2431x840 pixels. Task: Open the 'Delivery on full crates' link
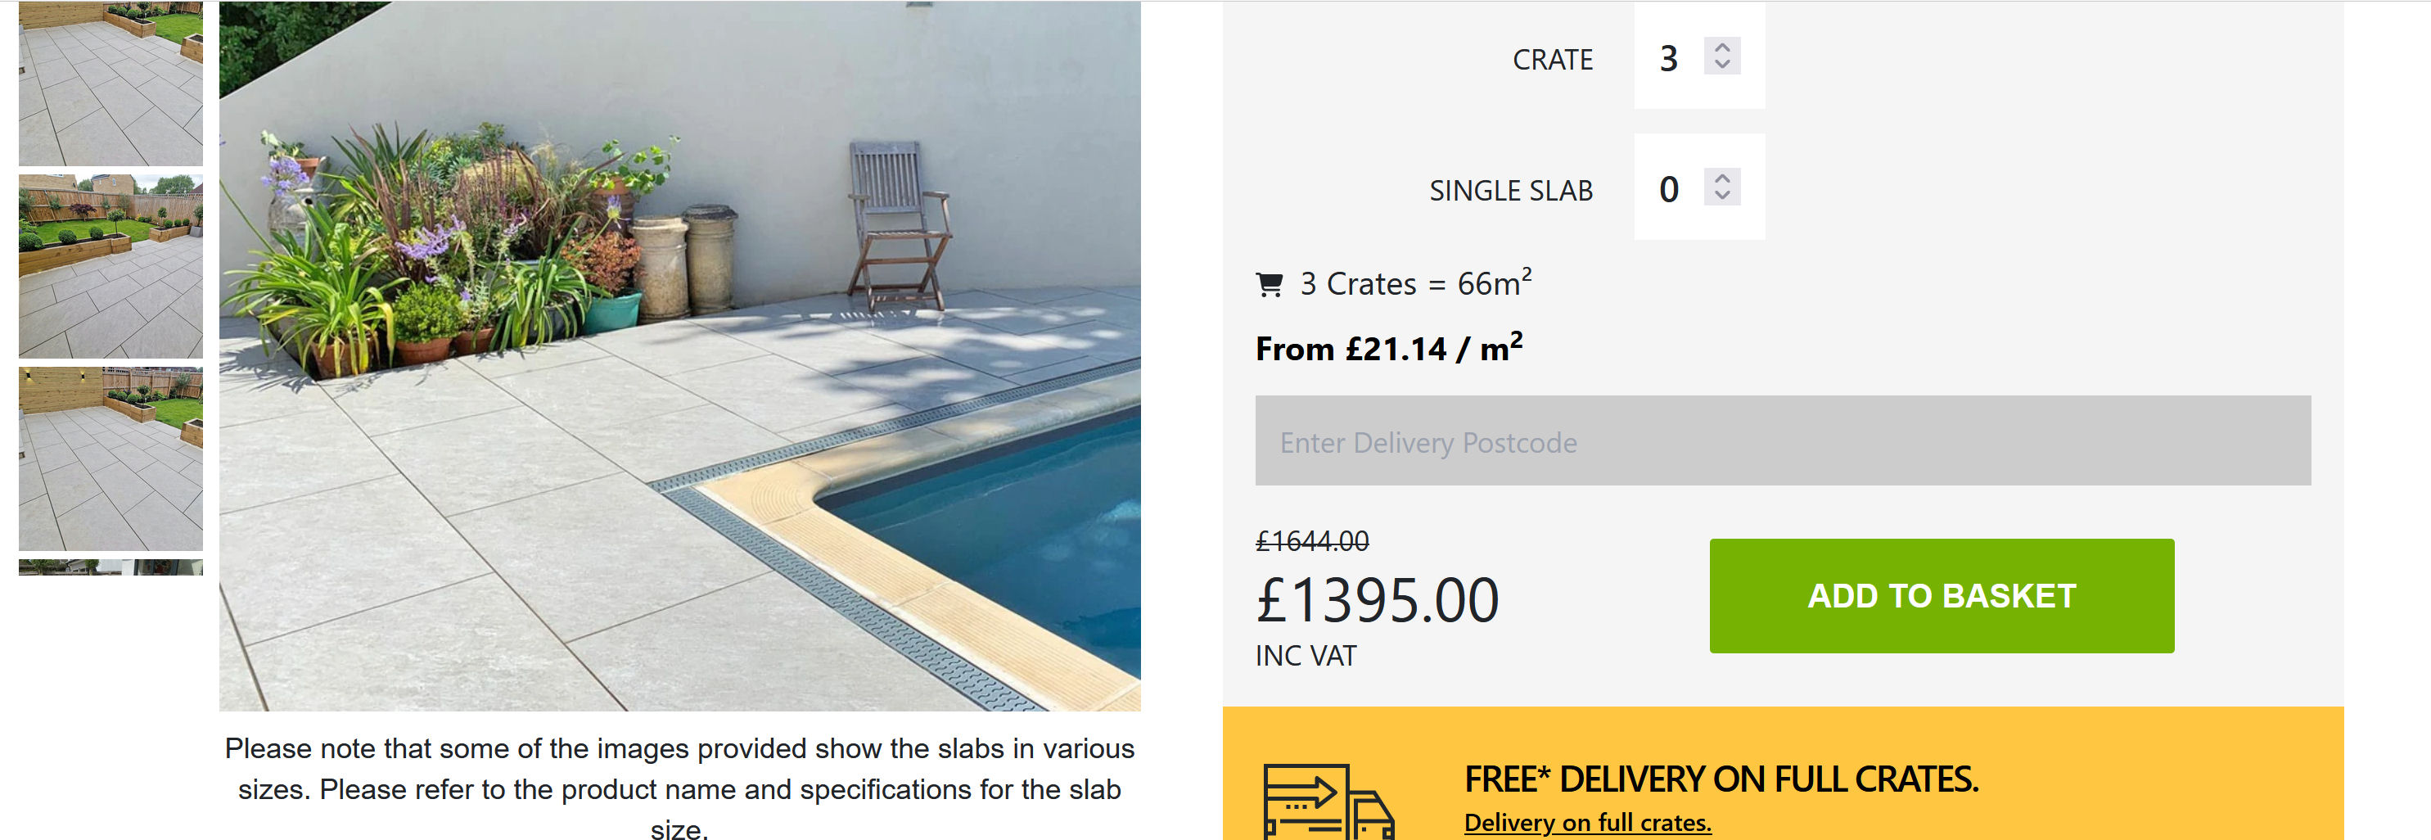1587,823
